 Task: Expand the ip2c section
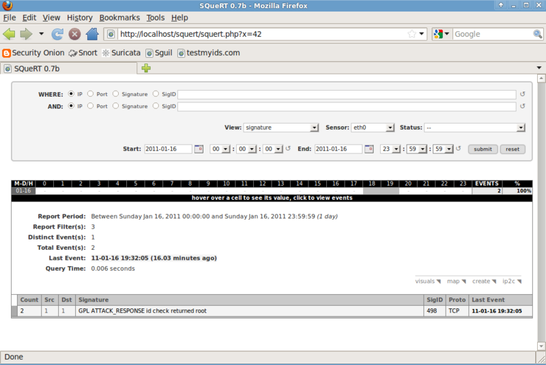[512, 281]
